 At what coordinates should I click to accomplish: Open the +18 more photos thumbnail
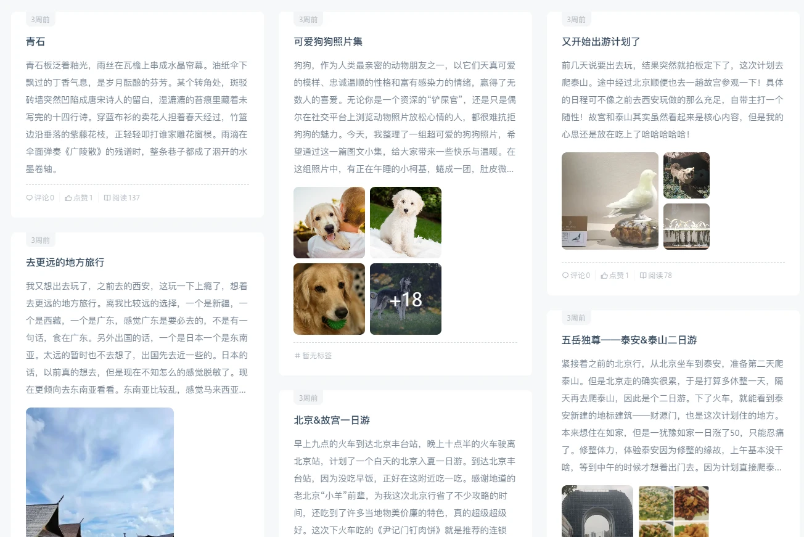click(406, 299)
